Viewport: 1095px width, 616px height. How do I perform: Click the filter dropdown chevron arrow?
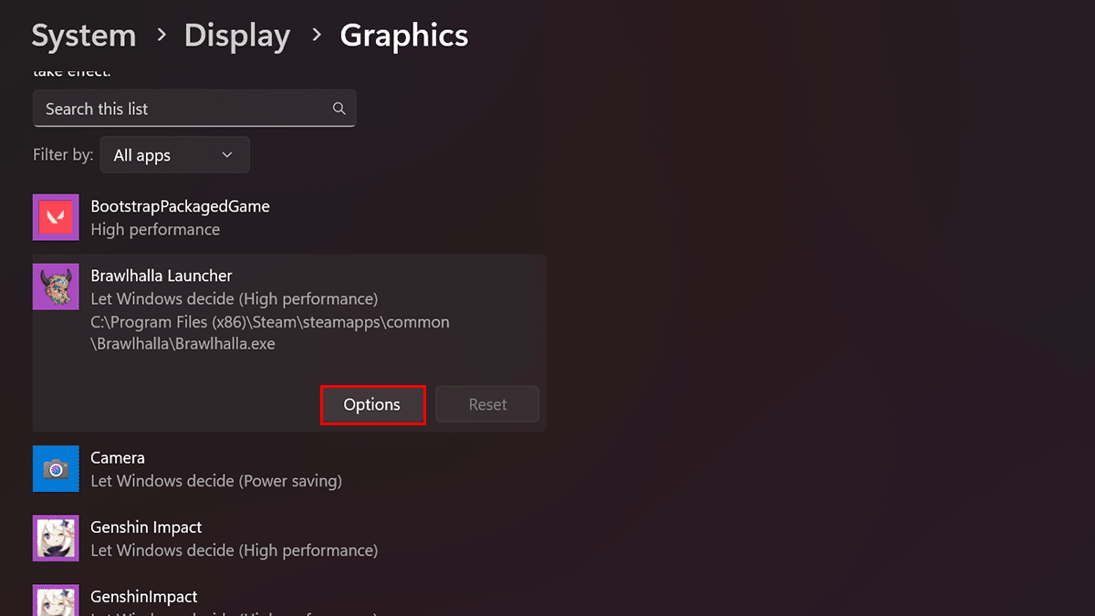click(x=227, y=155)
